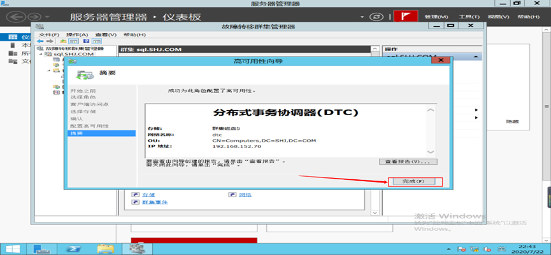Click the file services icon in sidebar

pyautogui.click(x=13, y=62)
